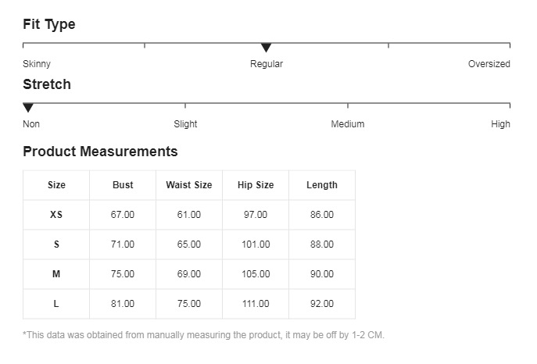The height and width of the screenshot is (364, 537).
Task: Select the S size row label
Action: pos(56,244)
